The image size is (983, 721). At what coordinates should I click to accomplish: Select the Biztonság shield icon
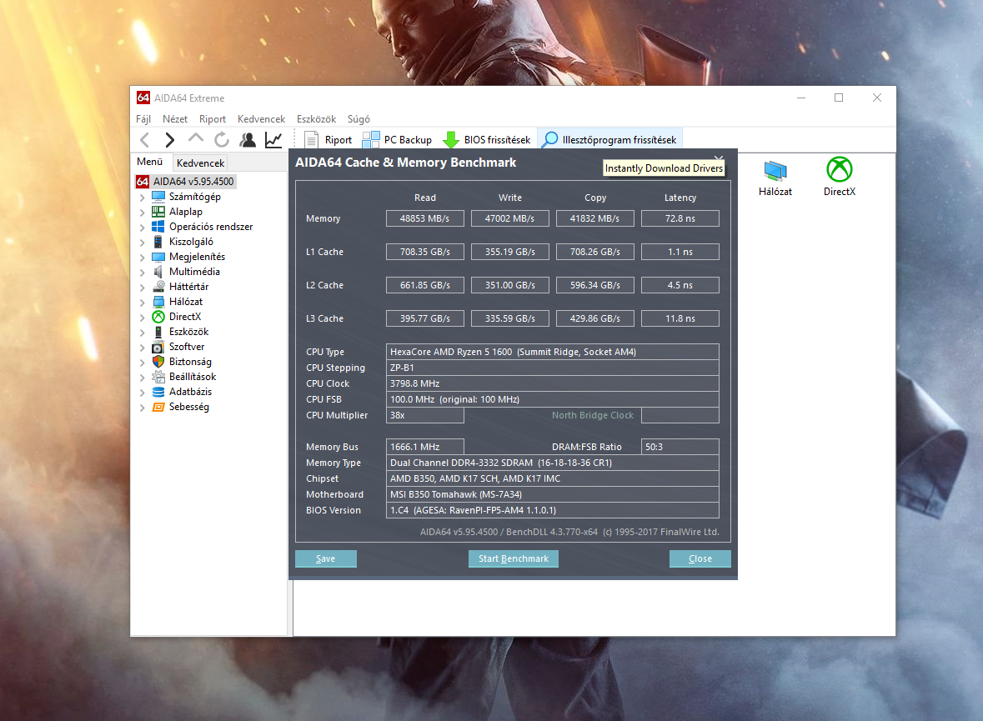pyautogui.click(x=158, y=362)
